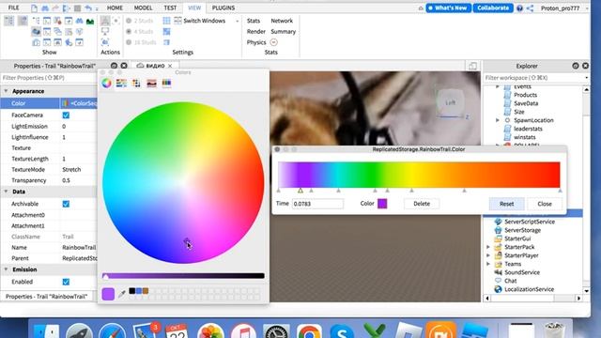Open the pencils tab in Colors
Viewport: 601px width, 338px height.
pos(166,83)
